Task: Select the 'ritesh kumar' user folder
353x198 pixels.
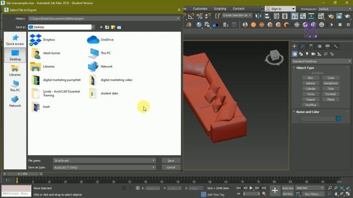Action: click(45, 53)
